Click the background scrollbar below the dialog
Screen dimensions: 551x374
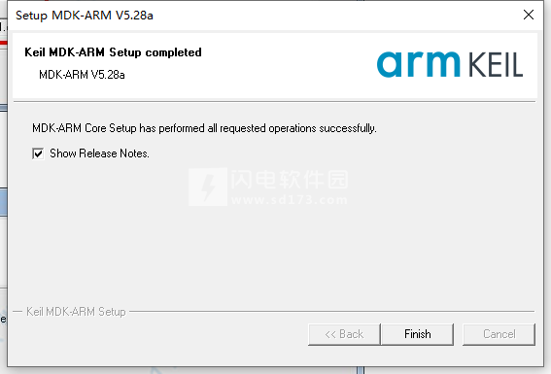pos(361,370)
